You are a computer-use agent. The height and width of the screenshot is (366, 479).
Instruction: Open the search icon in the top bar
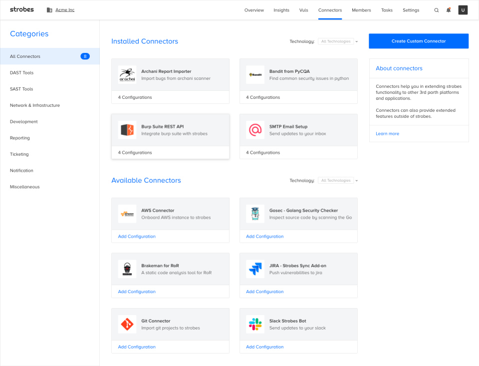click(436, 10)
